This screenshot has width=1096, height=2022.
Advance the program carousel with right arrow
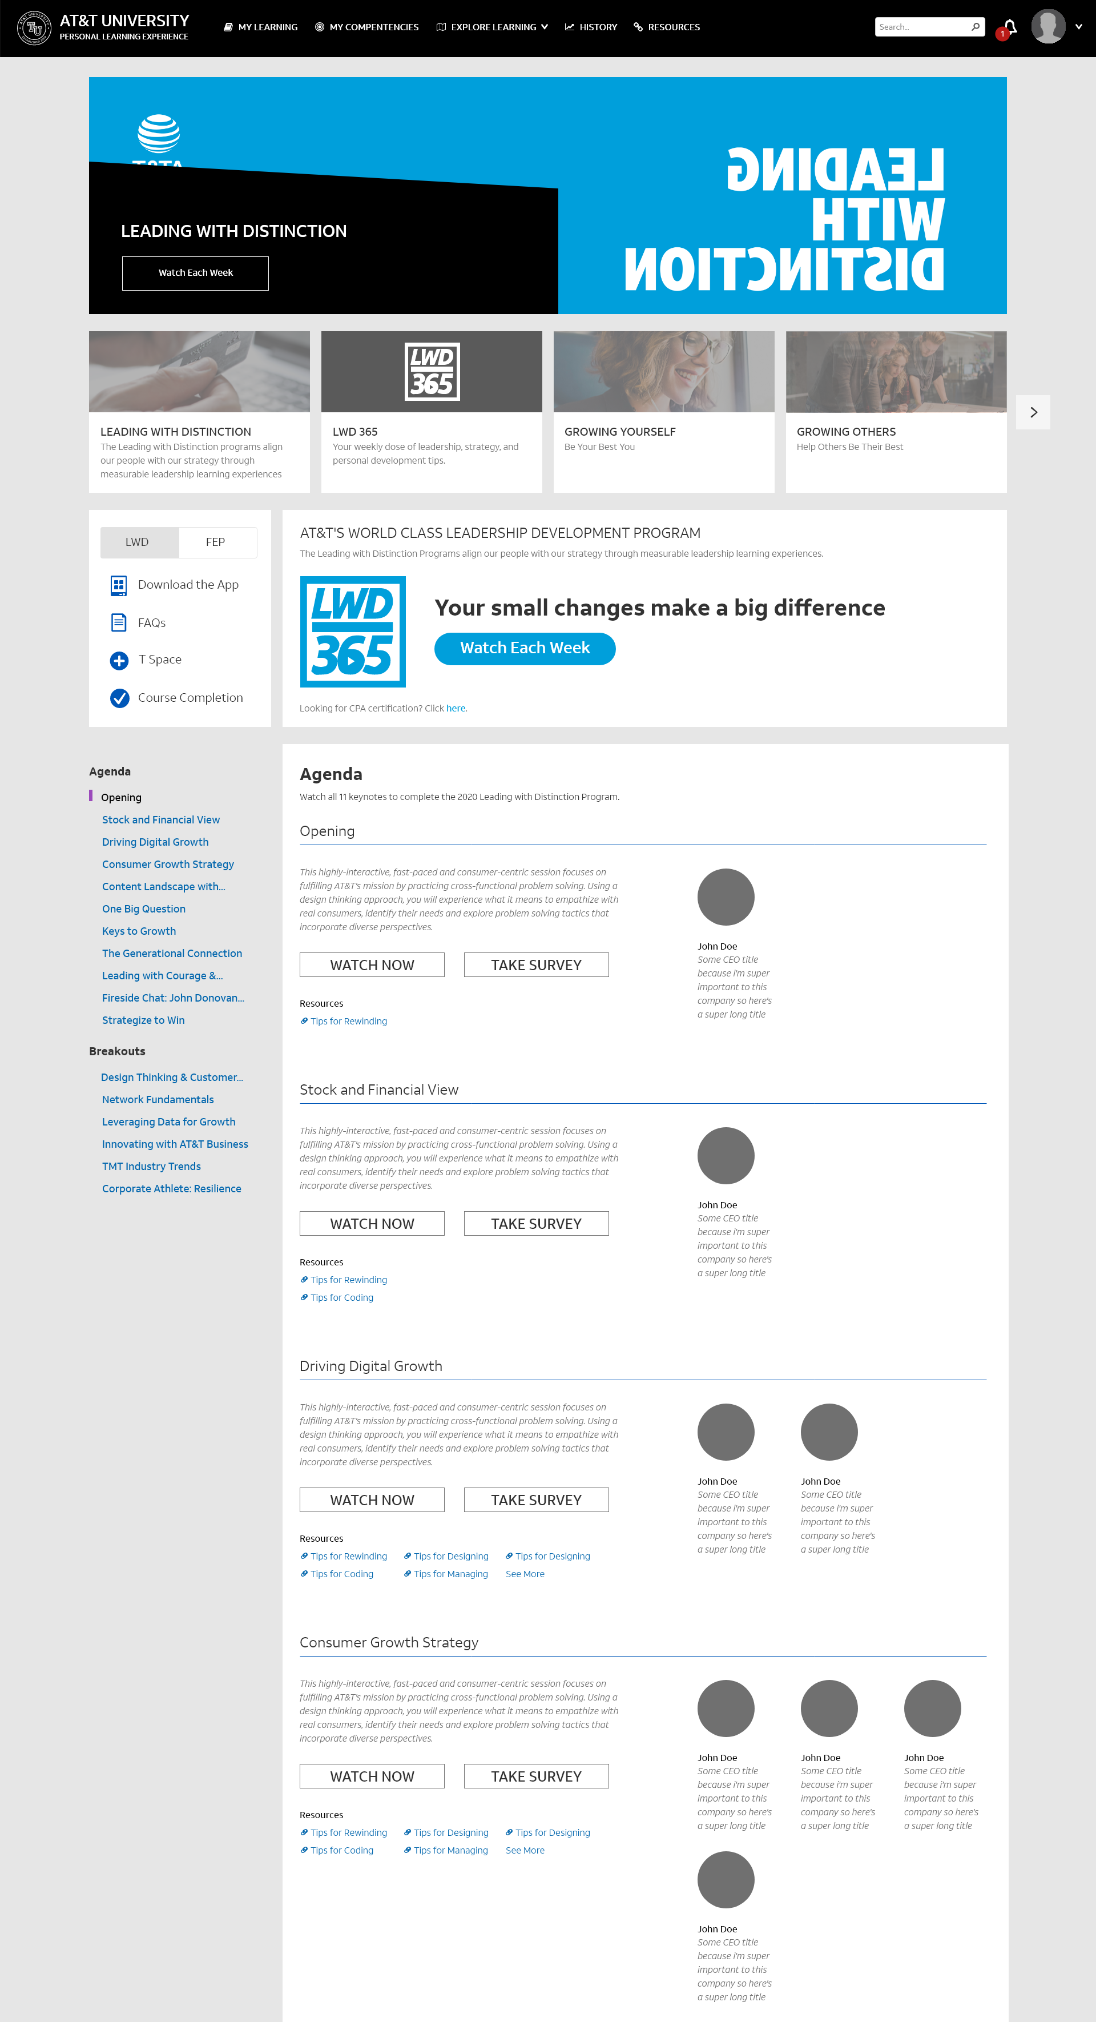pyautogui.click(x=1033, y=412)
